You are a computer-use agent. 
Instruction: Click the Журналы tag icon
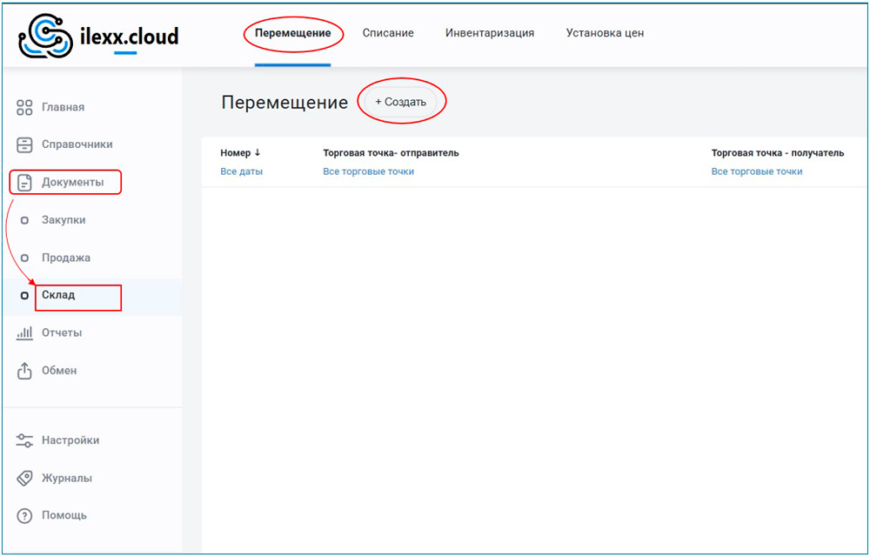click(24, 478)
